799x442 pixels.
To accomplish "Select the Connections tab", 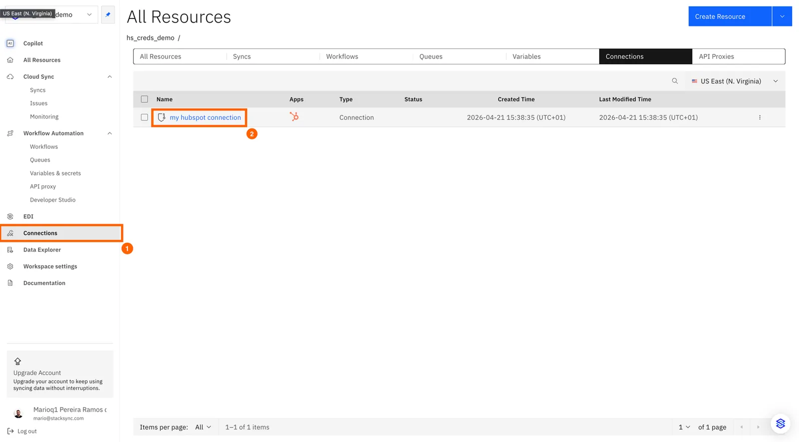I will (646, 56).
